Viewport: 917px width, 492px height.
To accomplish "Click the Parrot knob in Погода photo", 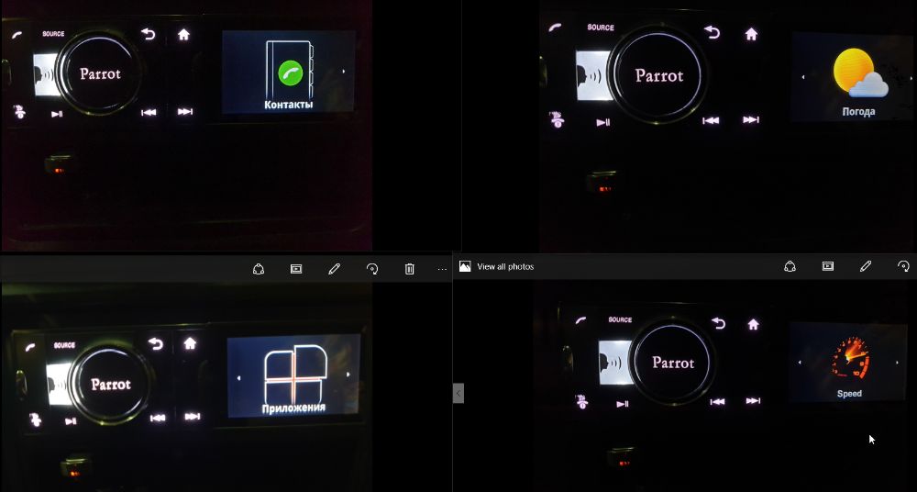I will pos(658,76).
